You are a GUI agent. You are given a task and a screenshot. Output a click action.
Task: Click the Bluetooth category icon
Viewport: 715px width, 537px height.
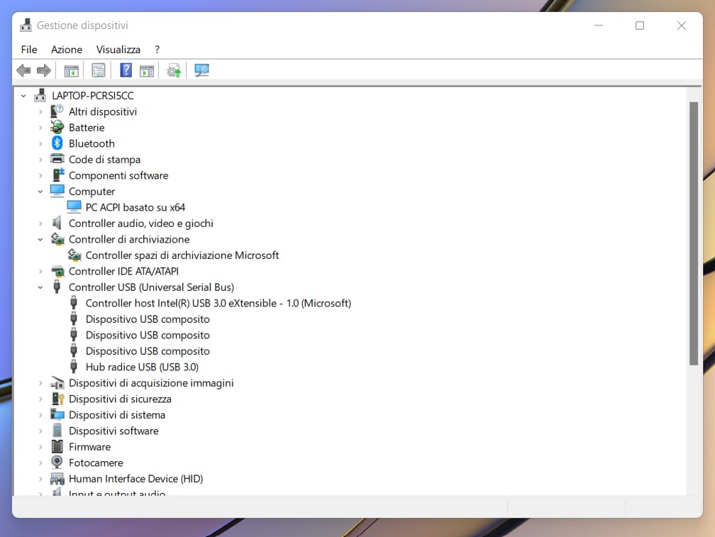[x=57, y=143]
